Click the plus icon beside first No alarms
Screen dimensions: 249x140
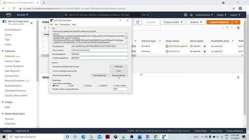(205, 46)
